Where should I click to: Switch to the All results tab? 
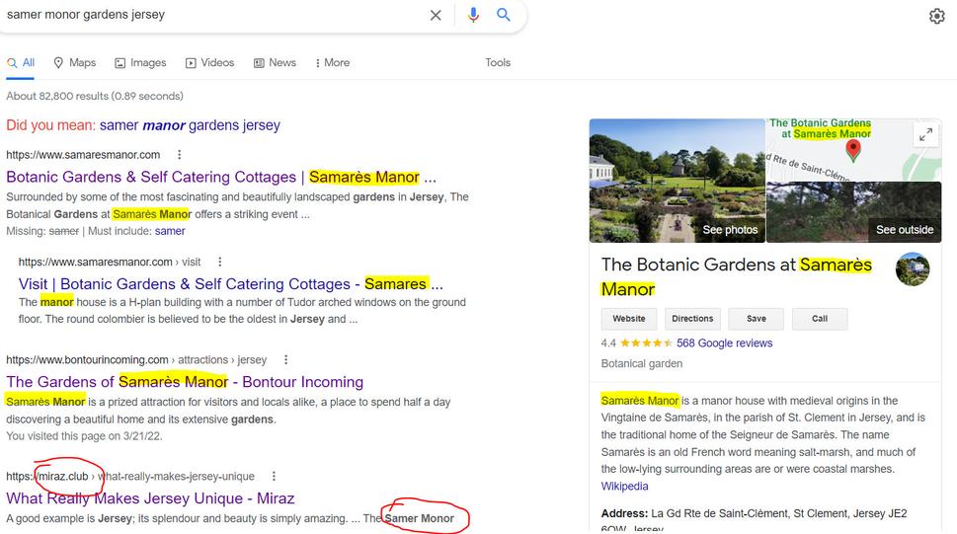point(21,63)
